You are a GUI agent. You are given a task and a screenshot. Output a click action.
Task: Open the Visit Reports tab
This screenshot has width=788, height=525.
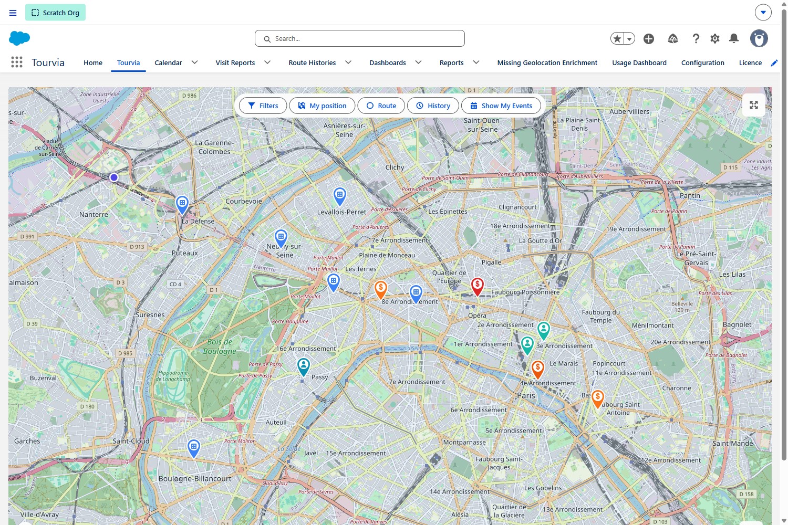click(x=235, y=63)
